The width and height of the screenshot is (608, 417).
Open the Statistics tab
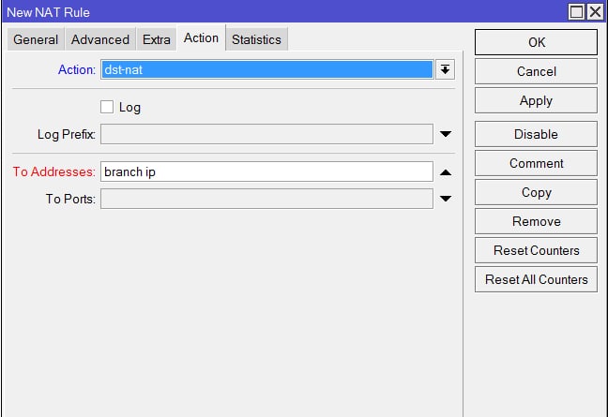click(256, 39)
